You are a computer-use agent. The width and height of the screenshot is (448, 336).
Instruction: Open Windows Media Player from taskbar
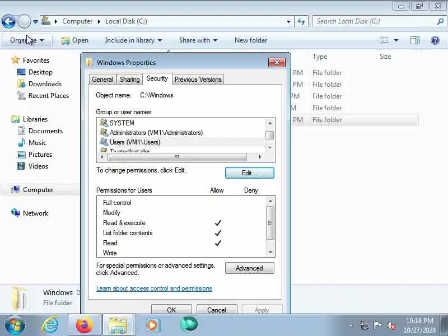tap(153, 325)
